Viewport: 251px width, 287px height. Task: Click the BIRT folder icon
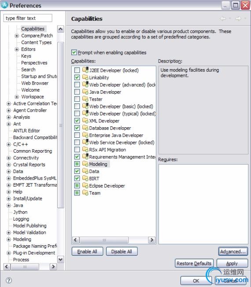[x=85, y=178]
